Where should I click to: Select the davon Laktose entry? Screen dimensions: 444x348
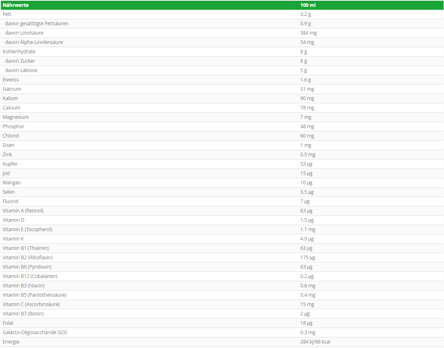(21, 70)
